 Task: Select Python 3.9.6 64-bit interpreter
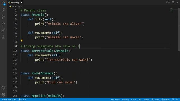(x=9, y=100)
